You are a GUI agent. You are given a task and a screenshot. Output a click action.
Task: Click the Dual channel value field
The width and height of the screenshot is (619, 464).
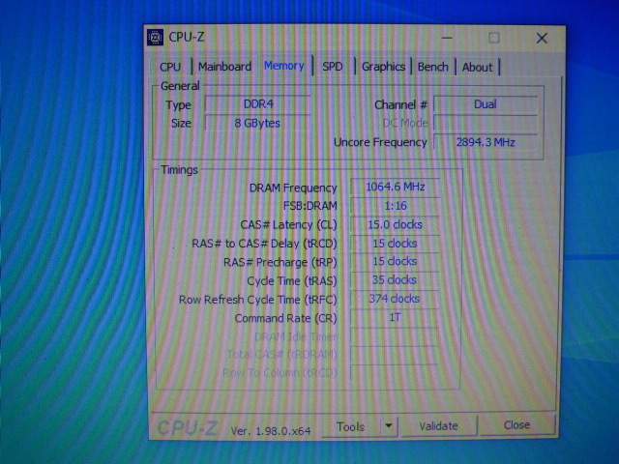pos(486,104)
